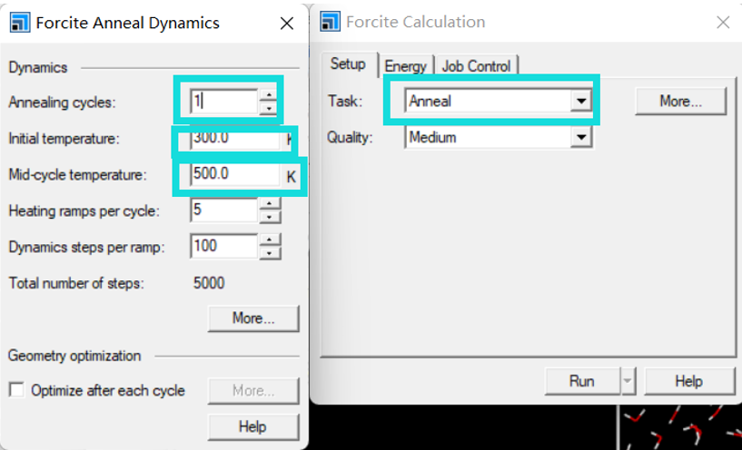Click the Forcite Calculation title bar icon
Screen dimensions: 742x450
tap(330, 22)
